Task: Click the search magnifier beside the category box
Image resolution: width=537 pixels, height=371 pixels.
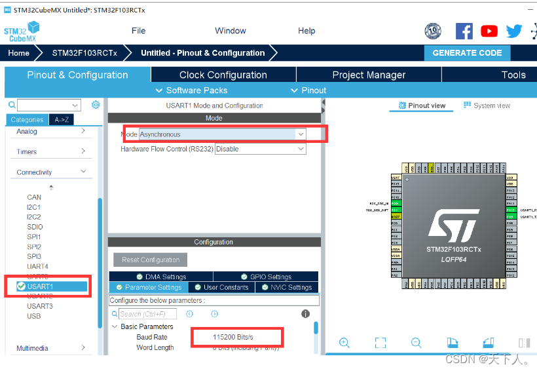Action: pyautogui.click(x=12, y=105)
